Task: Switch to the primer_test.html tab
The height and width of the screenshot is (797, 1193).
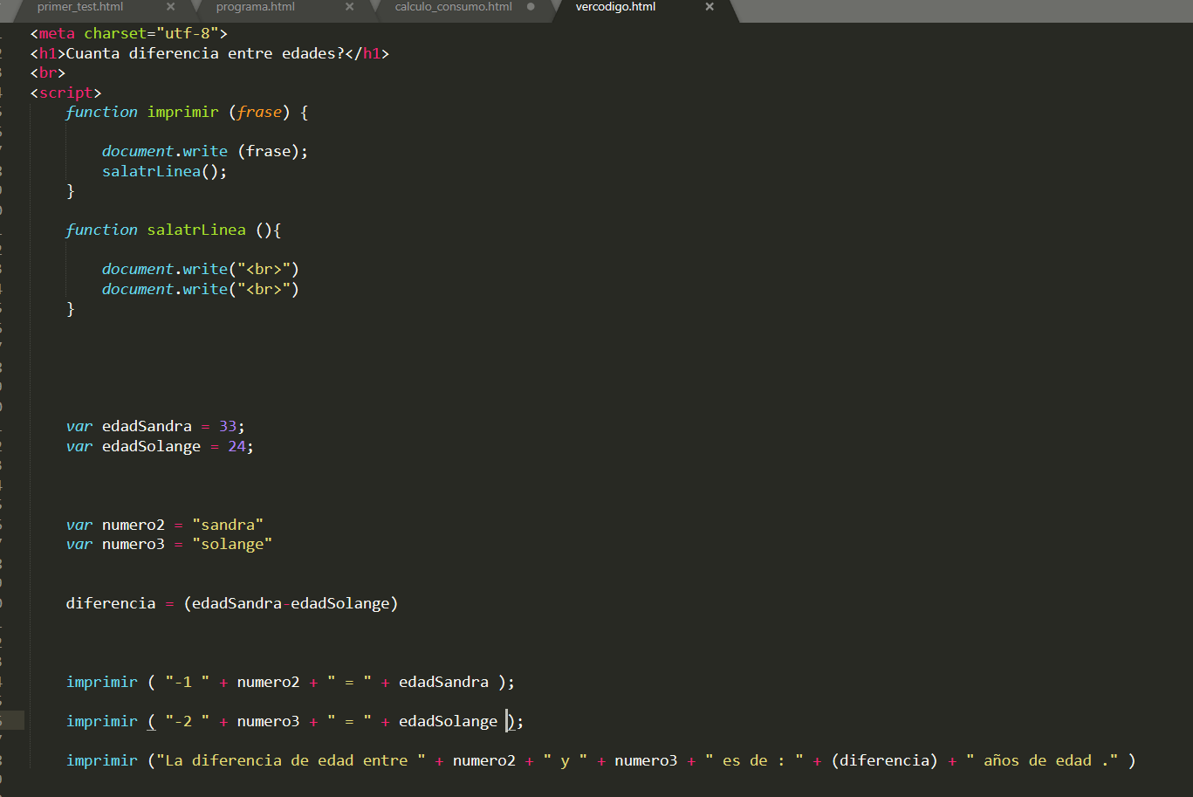Action: click(x=80, y=7)
